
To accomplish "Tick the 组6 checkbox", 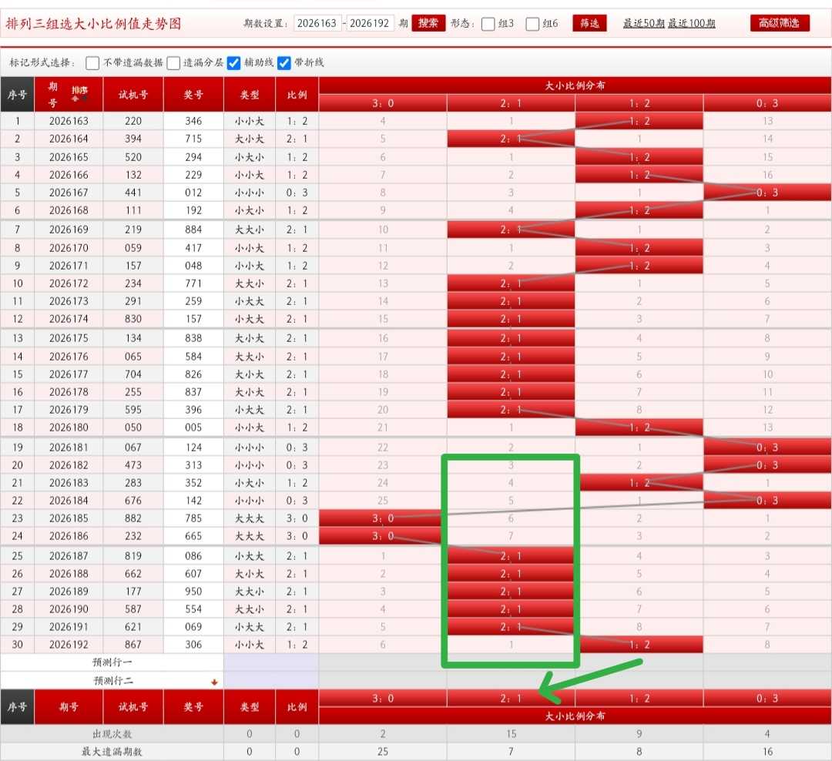I will [x=532, y=24].
